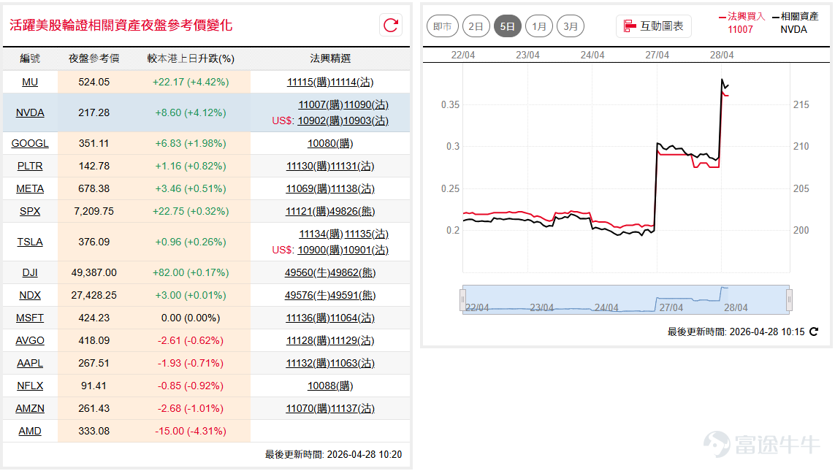Open NFLX warrant 10088(購)
Viewport: 835px width, 471px height.
pos(330,386)
